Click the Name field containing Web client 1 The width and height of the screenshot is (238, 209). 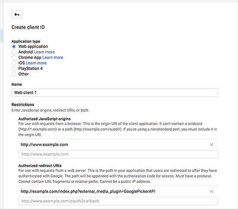(115, 93)
